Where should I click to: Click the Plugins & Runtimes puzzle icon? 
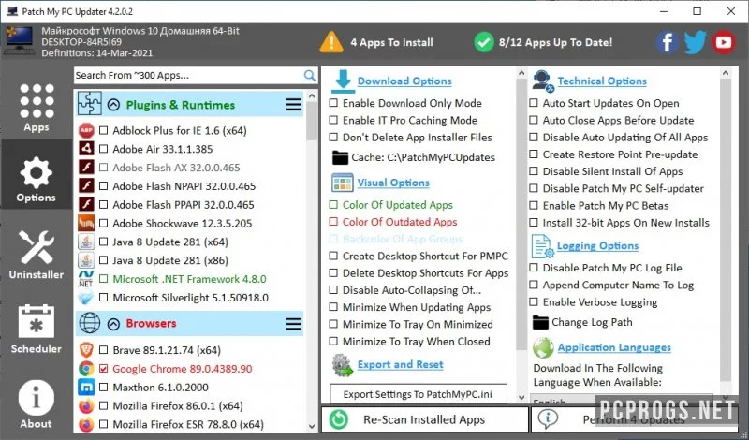[90, 104]
